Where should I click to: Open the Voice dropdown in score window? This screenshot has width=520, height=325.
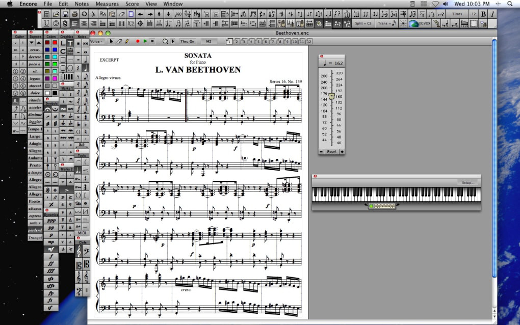point(96,41)
